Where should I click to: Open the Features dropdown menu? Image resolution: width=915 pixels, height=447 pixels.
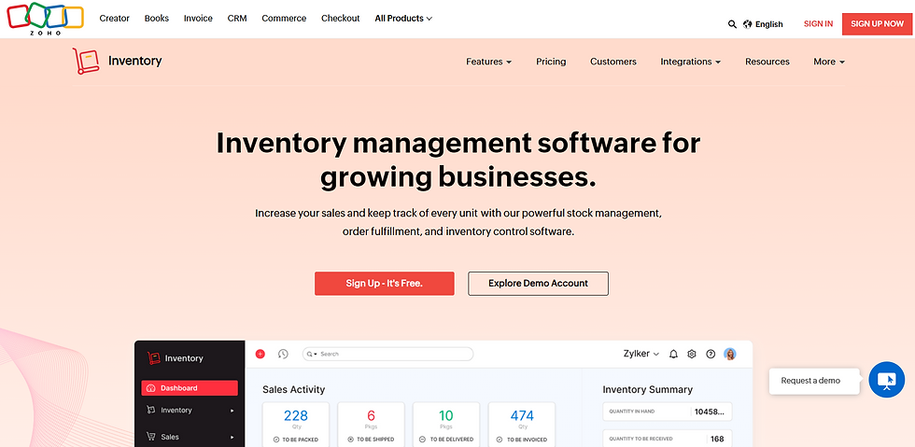488,62
